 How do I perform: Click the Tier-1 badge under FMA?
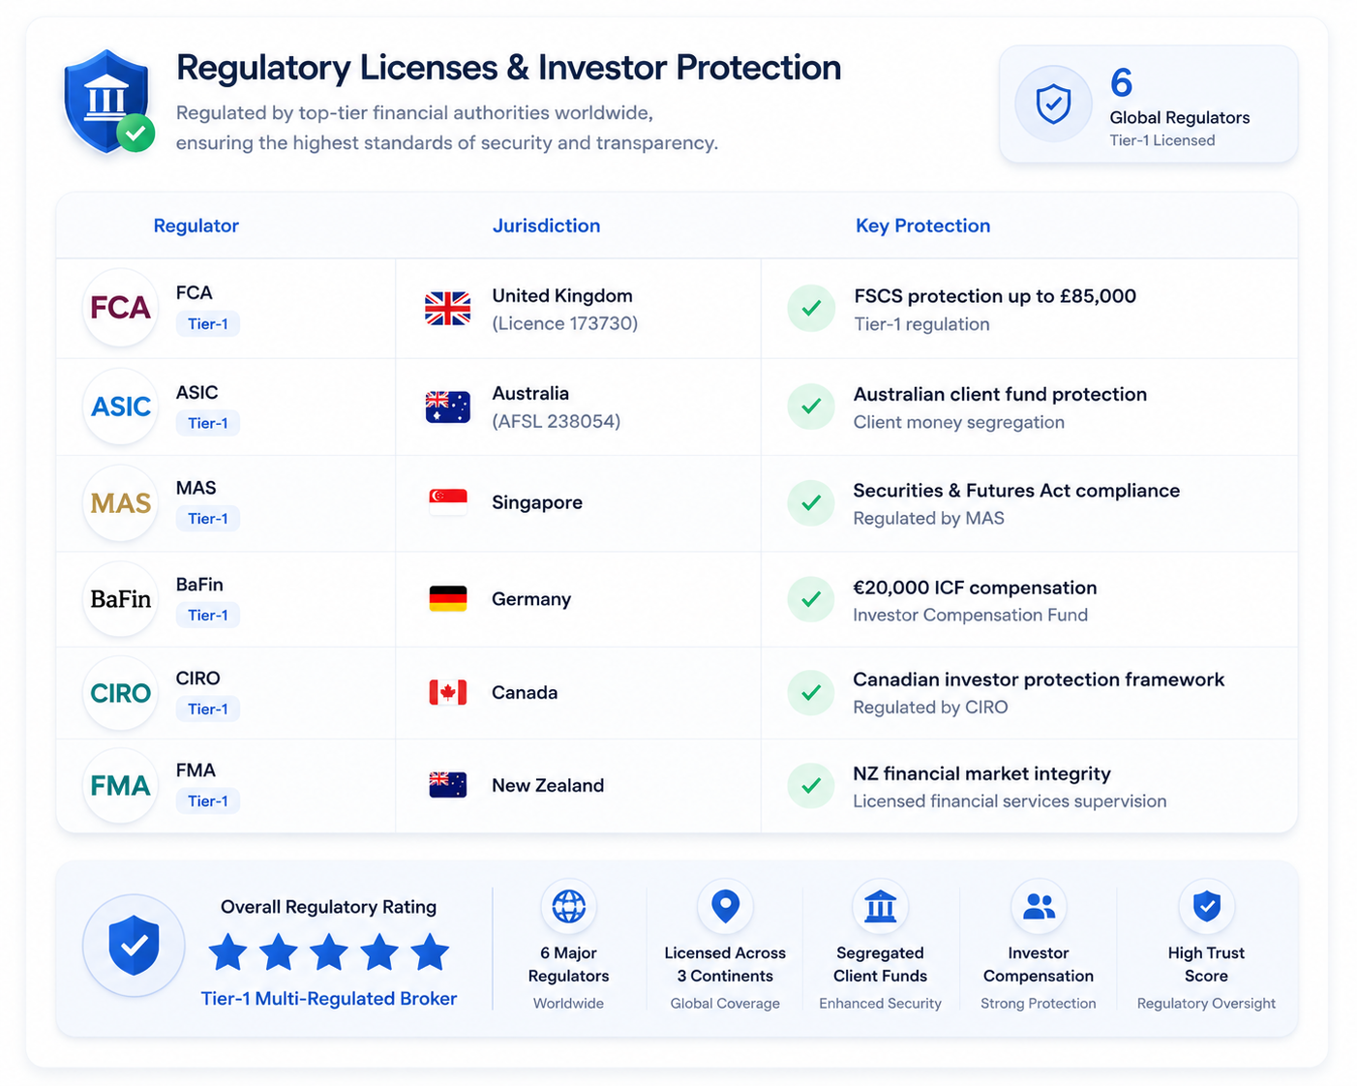(x=208, y=801)
